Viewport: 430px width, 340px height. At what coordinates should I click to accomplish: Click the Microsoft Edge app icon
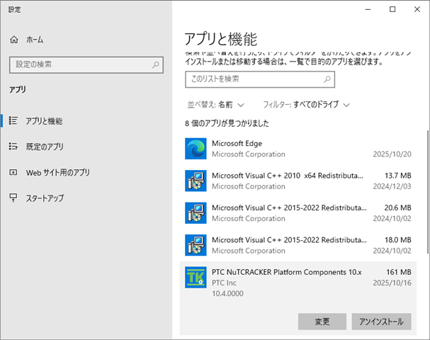tap(196, 149)
